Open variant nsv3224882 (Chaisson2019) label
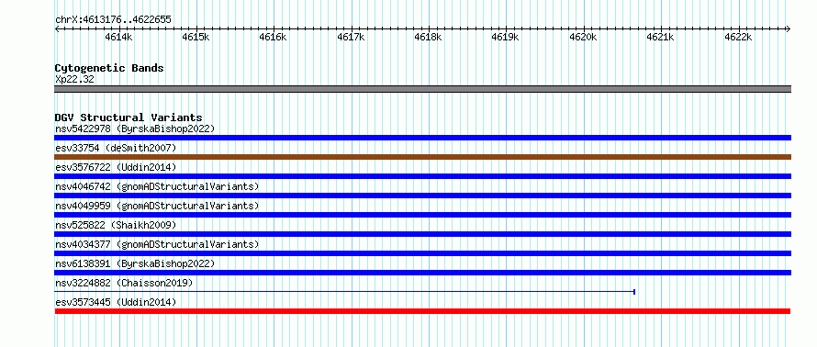 tap(124, 283)
